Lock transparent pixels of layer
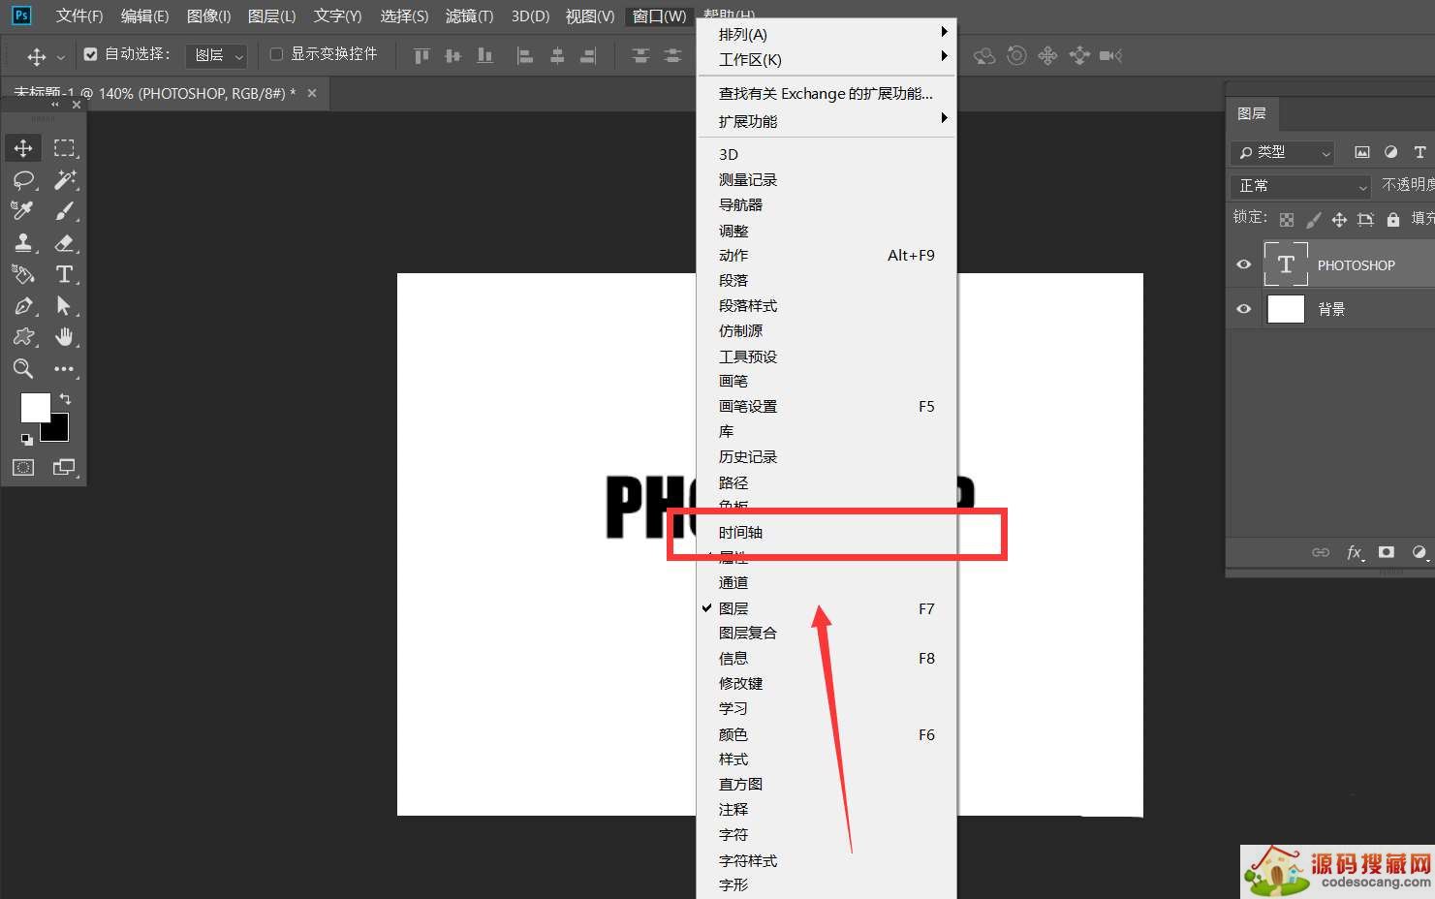Screen dimensions: 1435x899 [x=1287, y=220]
